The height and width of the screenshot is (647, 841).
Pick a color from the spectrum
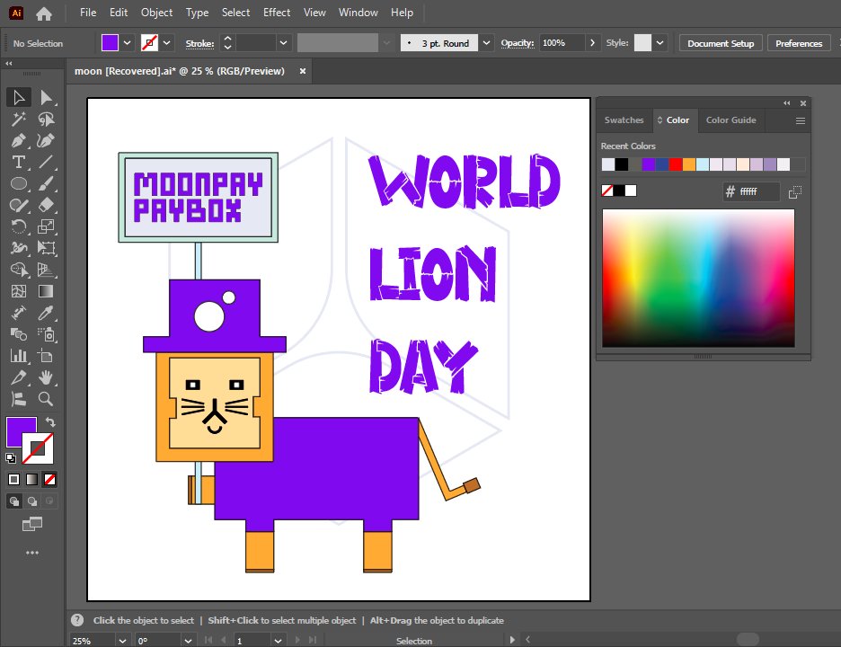698,278
